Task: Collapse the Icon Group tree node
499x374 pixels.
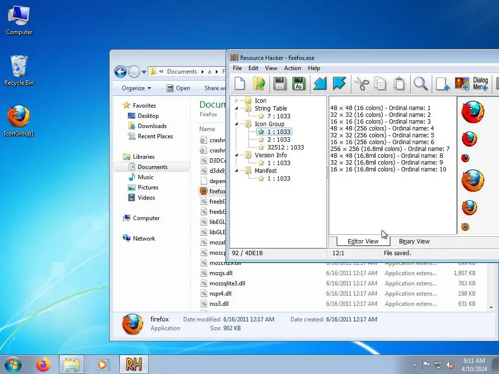Action: point(236,124)
